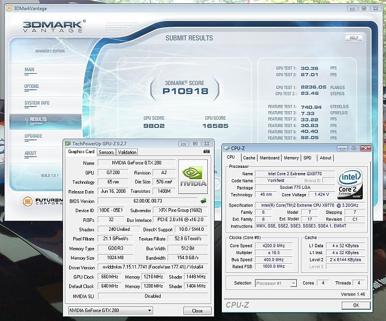Click the NVIDIA logo in GPU-Z
386x321 pixels.
193,176
